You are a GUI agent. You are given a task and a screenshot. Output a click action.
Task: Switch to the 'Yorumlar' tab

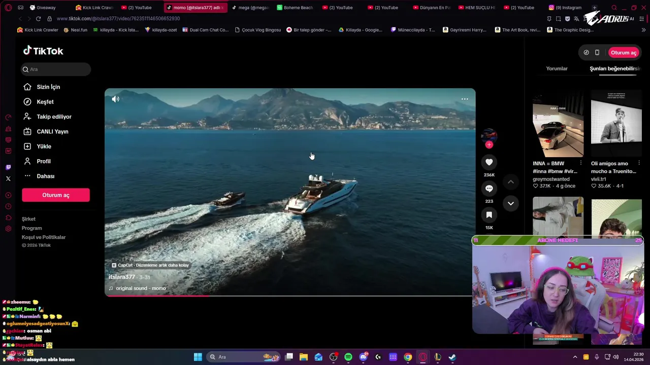pos(557,68)
